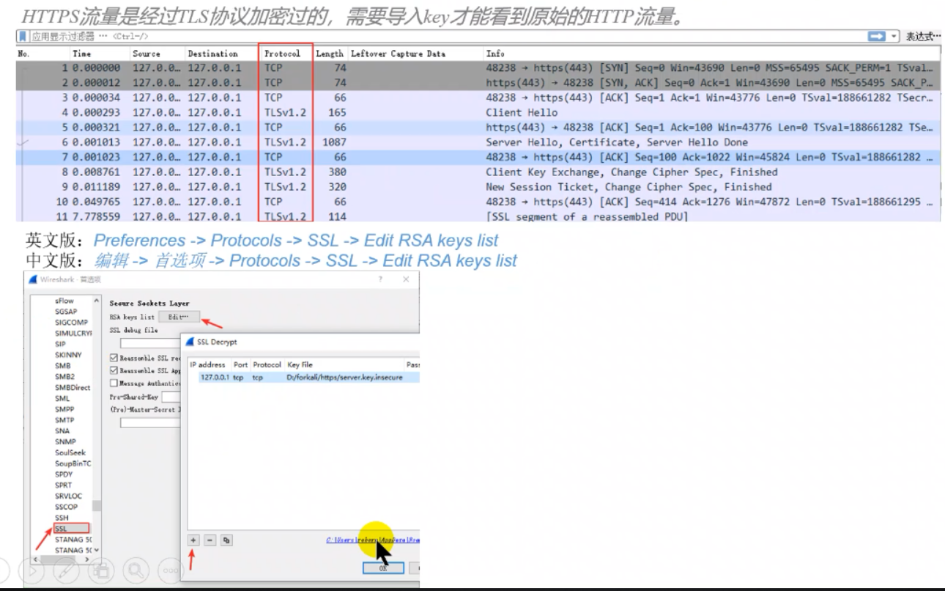Select packet 8 Client Key Exchange row
This screenshot has height=591, width=945.
click(478, 172)
